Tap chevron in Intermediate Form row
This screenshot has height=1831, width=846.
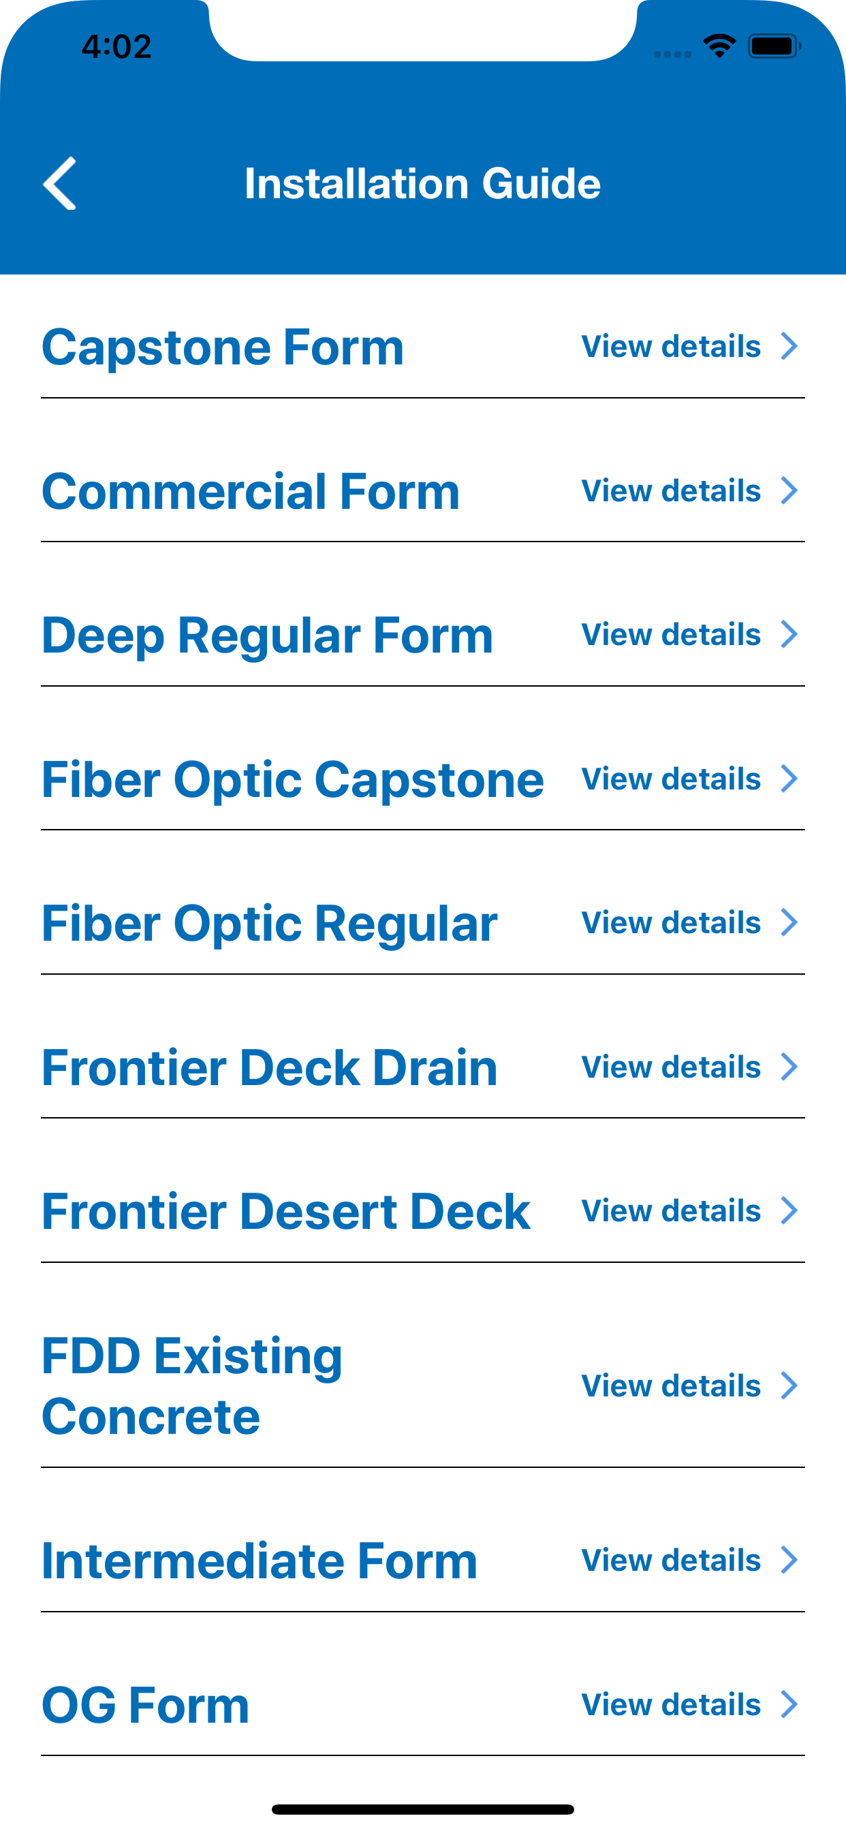(789, 1560)
